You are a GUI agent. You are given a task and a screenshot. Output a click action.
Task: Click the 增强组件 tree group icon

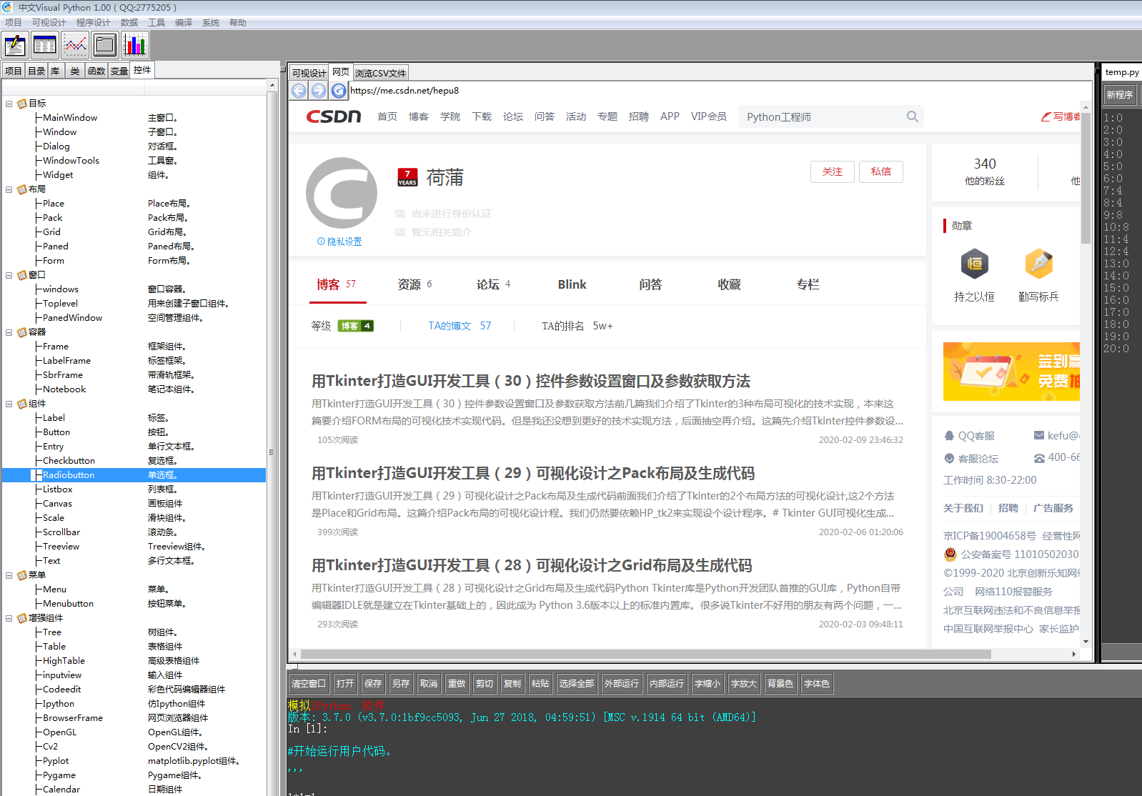click(22, 618)
